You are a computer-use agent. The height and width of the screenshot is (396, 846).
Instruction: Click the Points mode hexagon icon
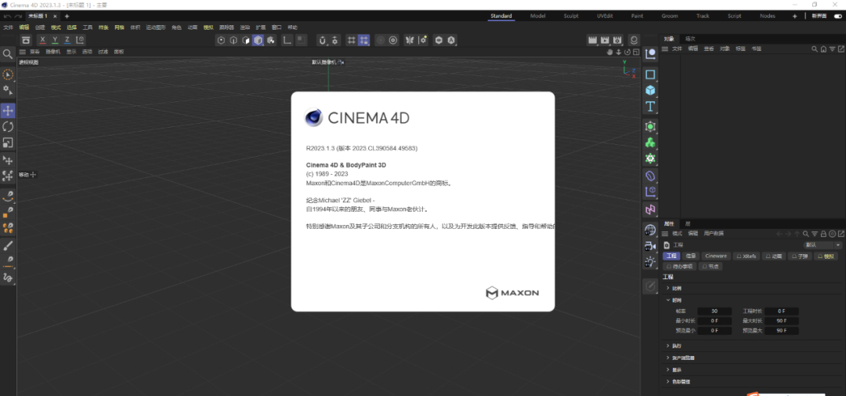coord(221,40)
